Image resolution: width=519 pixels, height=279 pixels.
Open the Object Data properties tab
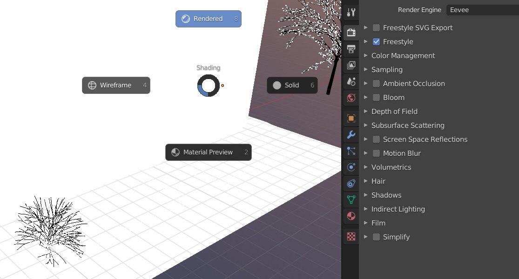(351, 199)
